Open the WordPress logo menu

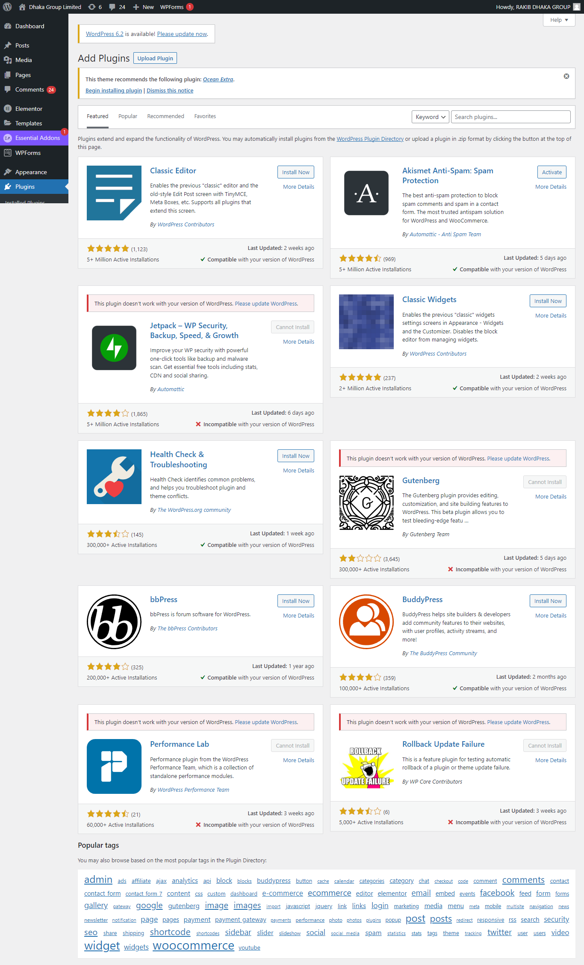coord(7,7)
